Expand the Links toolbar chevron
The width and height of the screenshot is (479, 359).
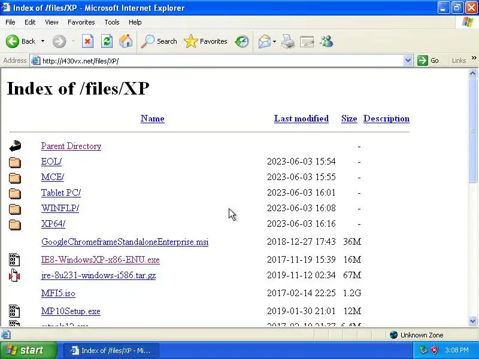pos(474,57)
